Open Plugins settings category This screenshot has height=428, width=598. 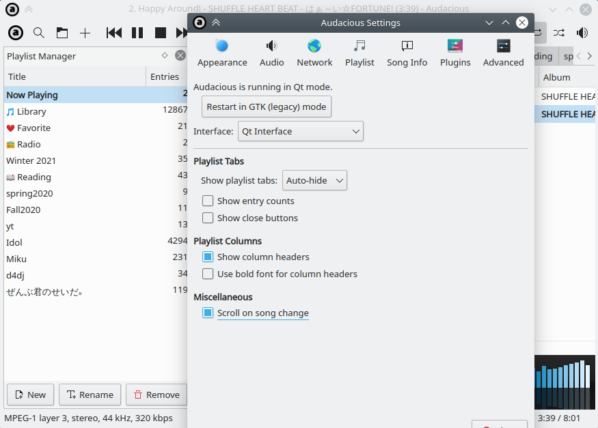pos(455,53)
